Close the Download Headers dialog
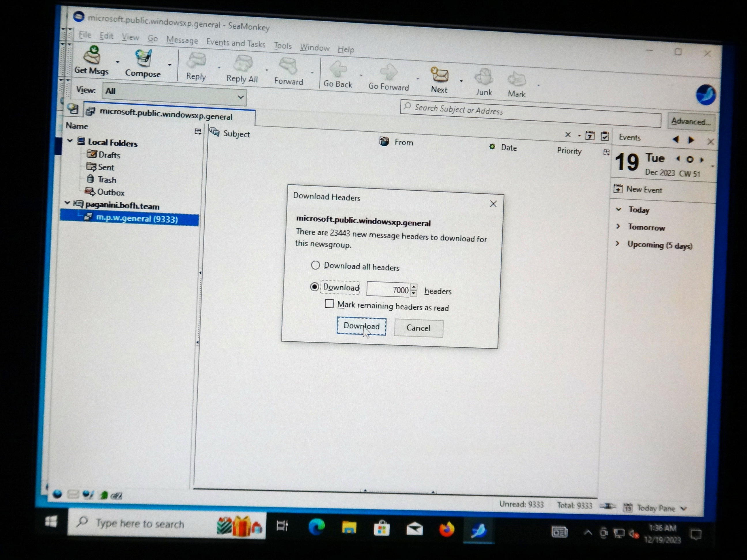Screen dimensions: 747x560 click(493, 204)
